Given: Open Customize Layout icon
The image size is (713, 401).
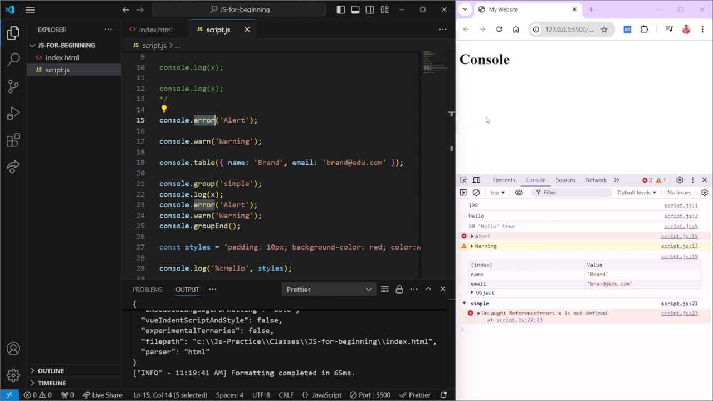Looking at the screenshot, I should tap(385, 9).
